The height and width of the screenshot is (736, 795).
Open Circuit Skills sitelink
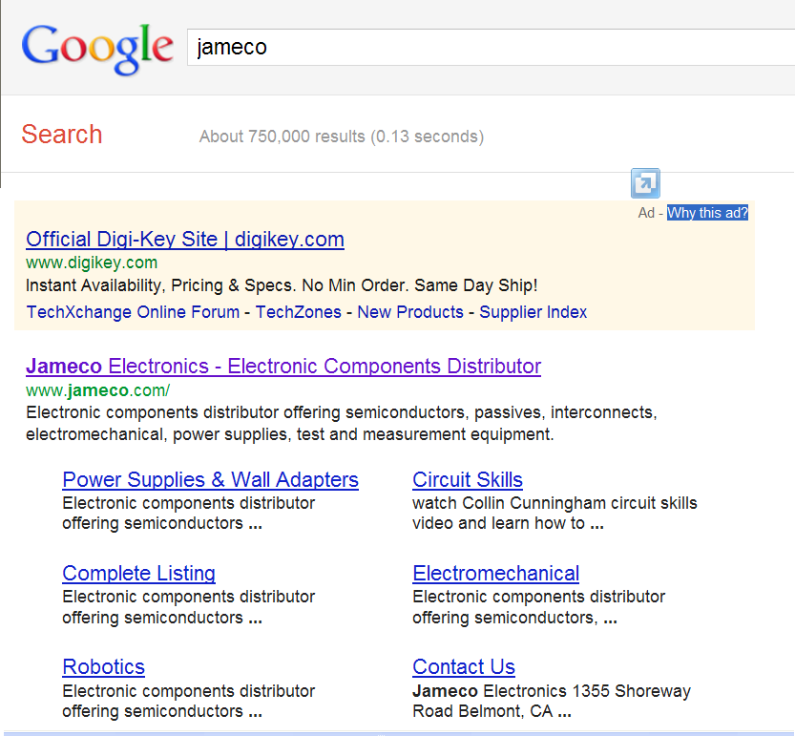click(468, 480)
